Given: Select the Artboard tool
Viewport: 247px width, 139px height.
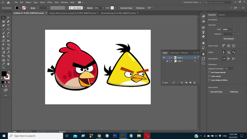Looking at the screenshot, I should [8, 60].
